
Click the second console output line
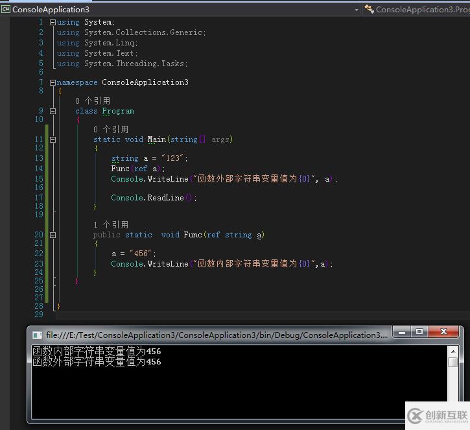pos(97,362)
